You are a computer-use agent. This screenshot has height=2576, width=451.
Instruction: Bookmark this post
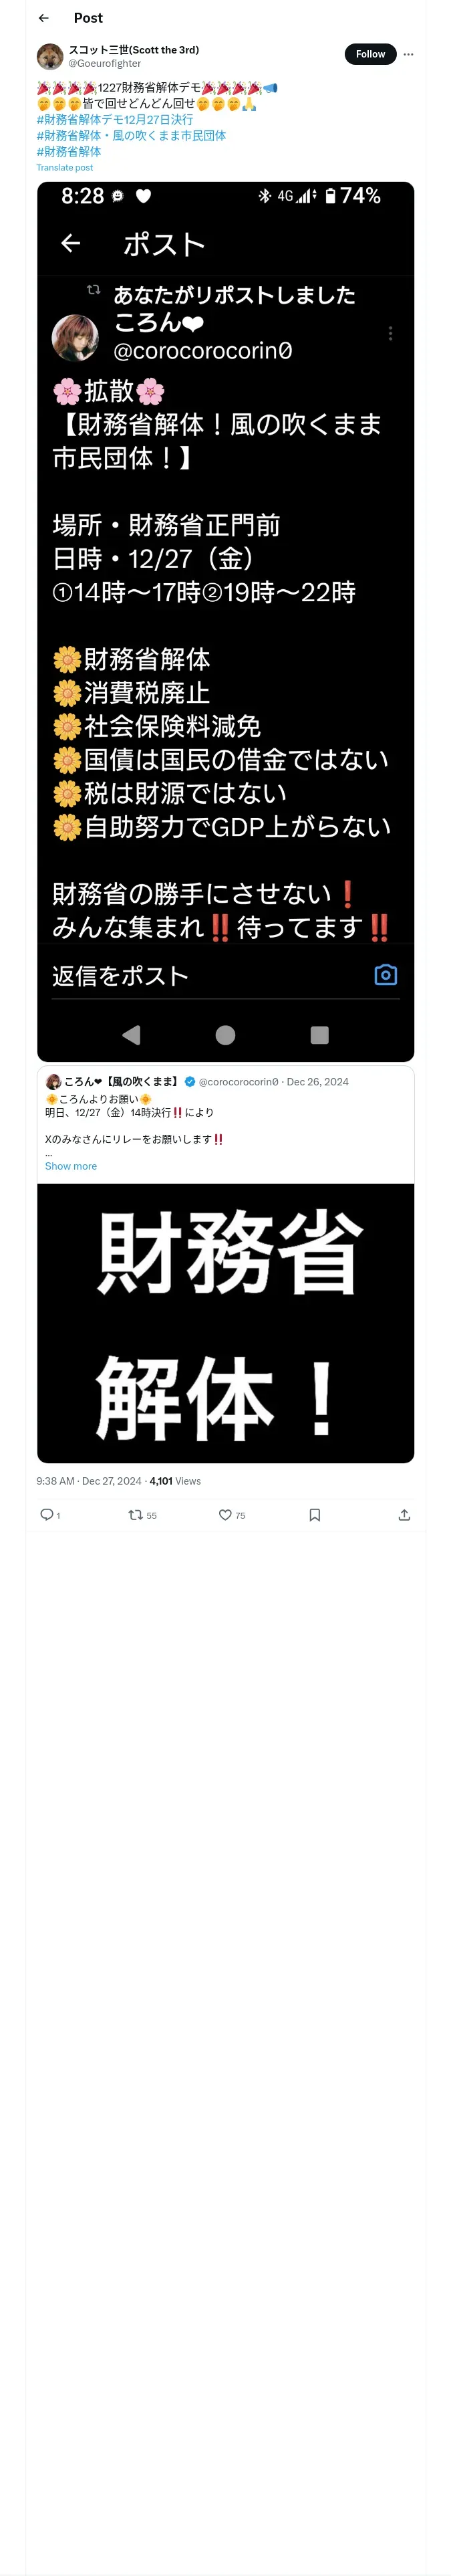315,1515
